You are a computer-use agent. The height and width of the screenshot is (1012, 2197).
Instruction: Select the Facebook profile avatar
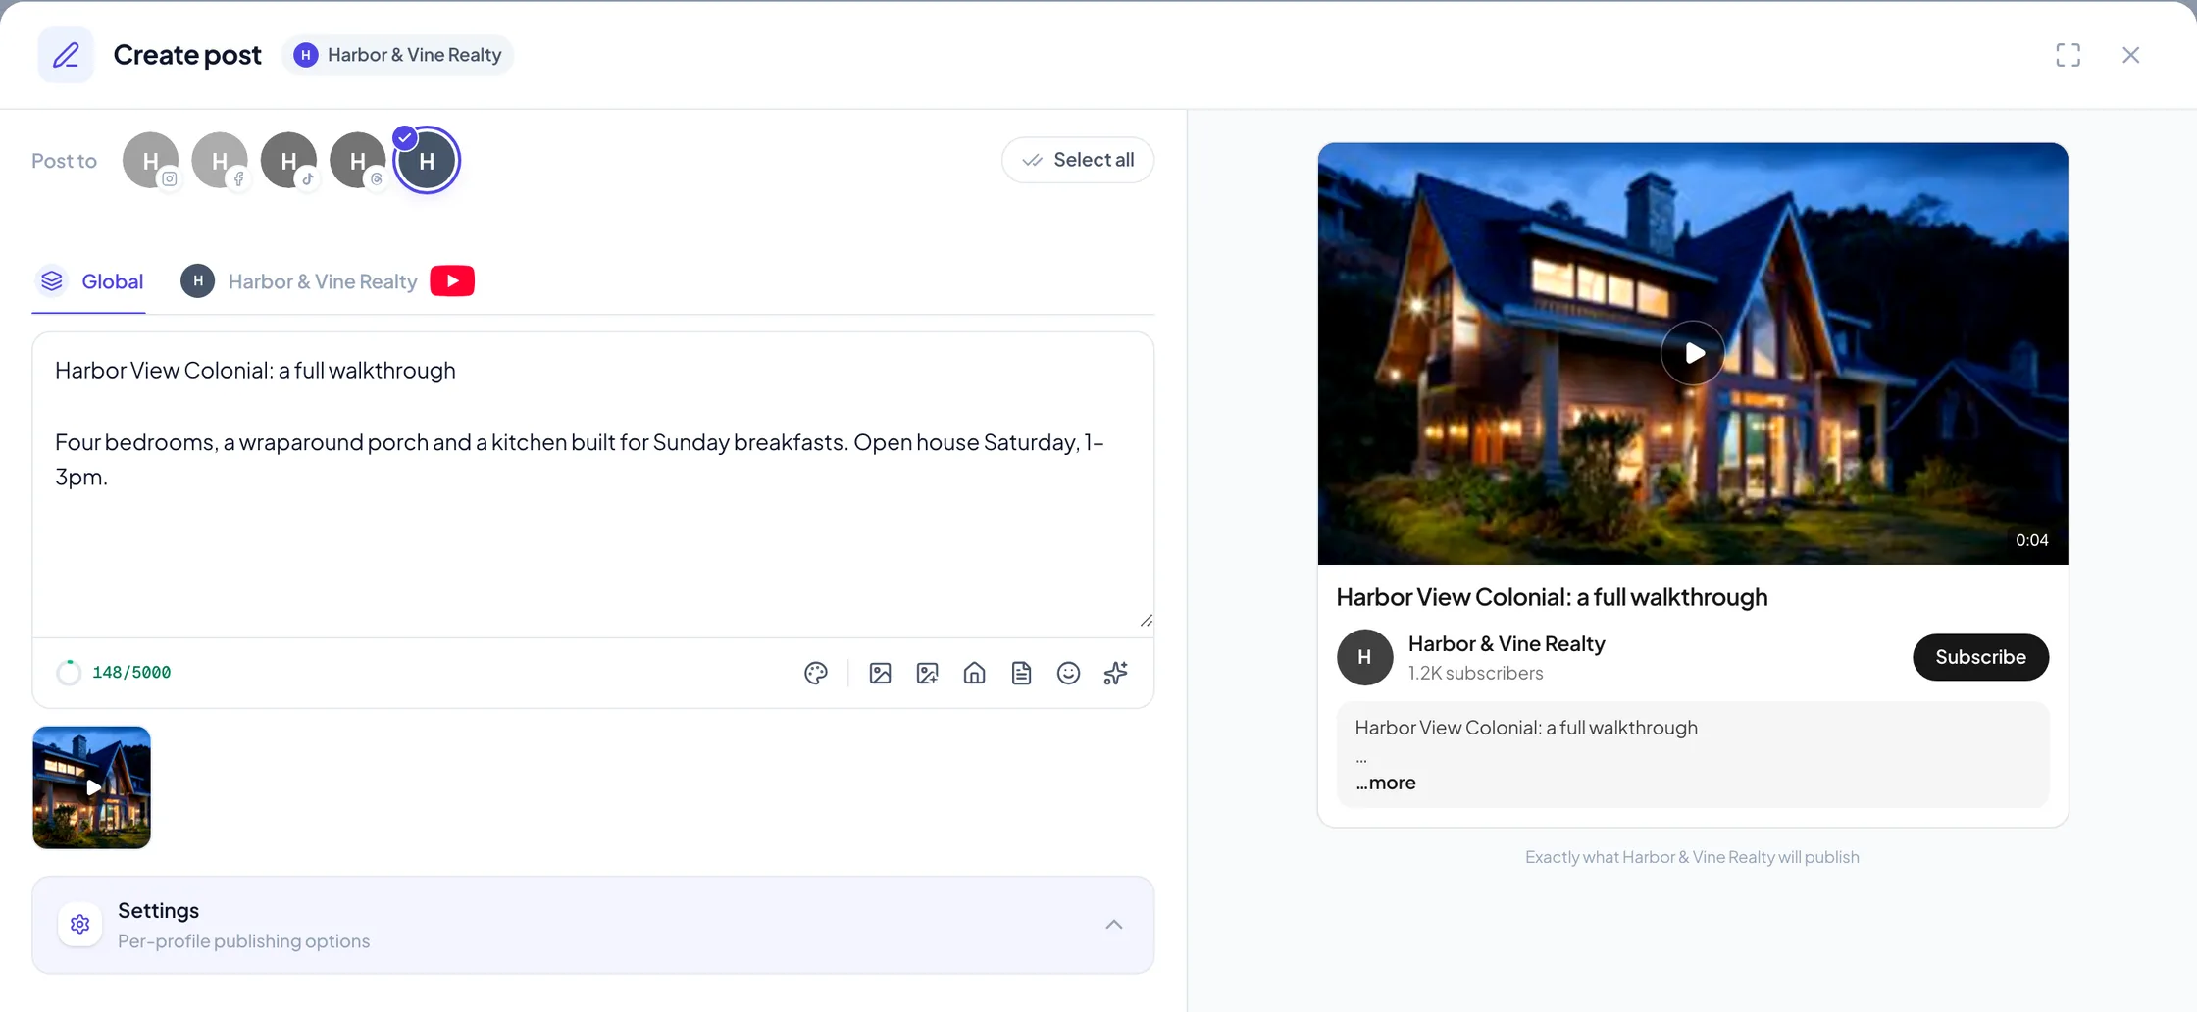(220, 160)
